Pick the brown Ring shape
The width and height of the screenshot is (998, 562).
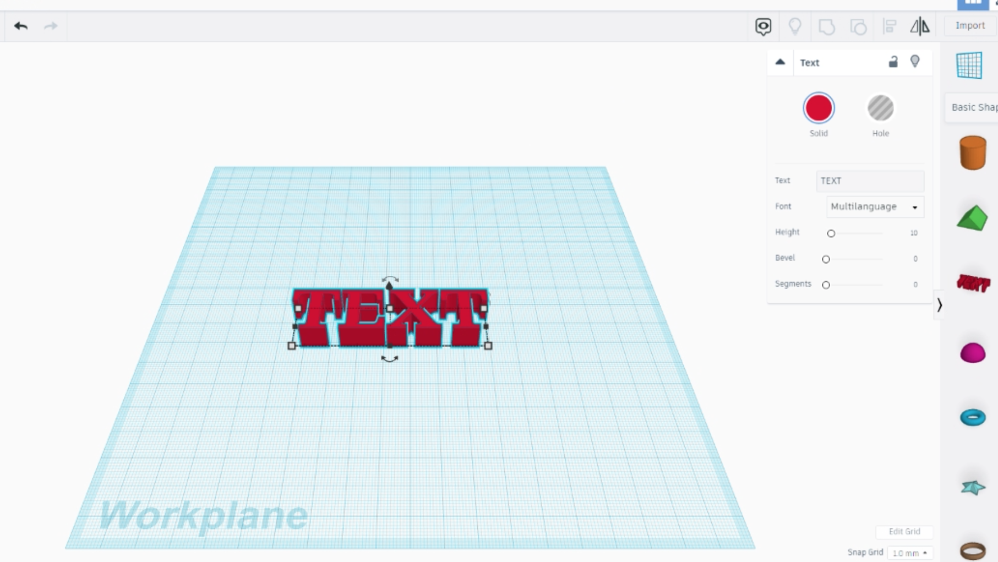(x=973, y=550)
